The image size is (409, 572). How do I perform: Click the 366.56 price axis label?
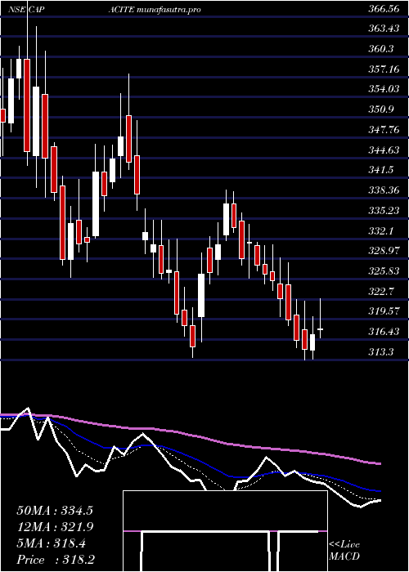pyautogui.click(x=384, y=10)
